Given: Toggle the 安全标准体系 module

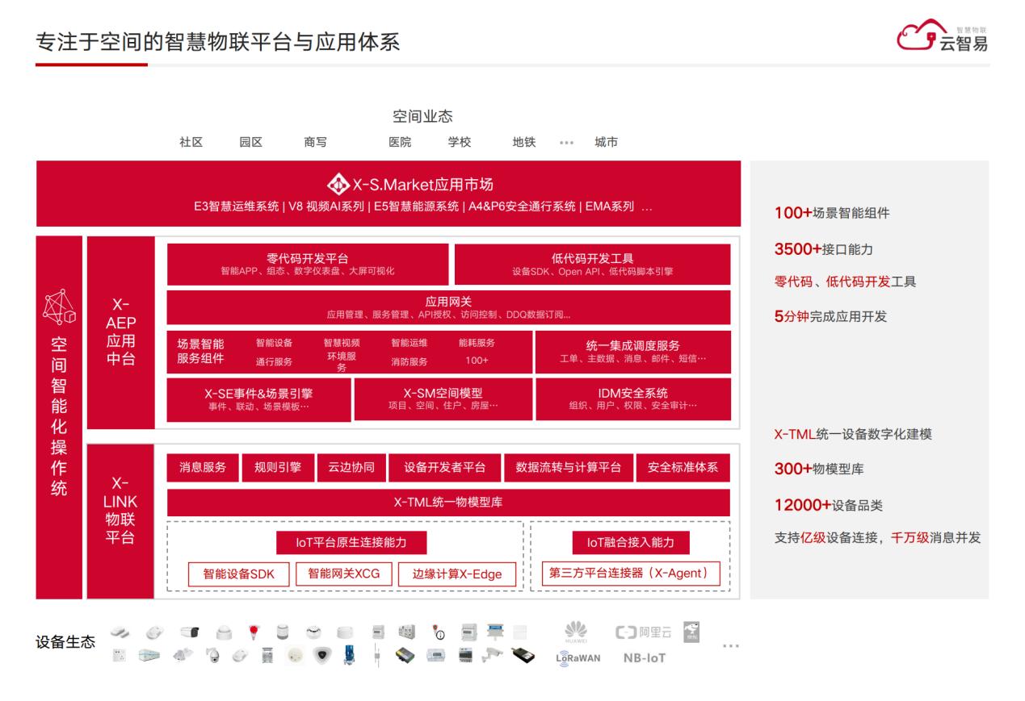Looking at the screenshot, I should (683, 466).
